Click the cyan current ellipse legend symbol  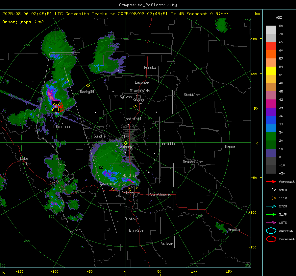click(271, 231)
